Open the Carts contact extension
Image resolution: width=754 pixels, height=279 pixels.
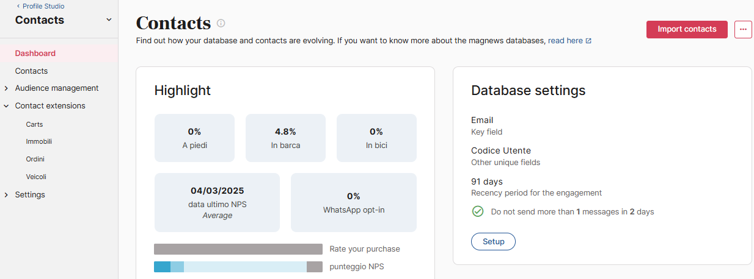pos(34,124)
